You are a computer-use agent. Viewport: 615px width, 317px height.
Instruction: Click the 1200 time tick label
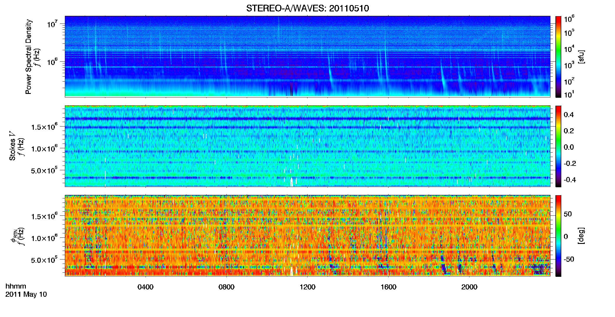pos(307,287)
